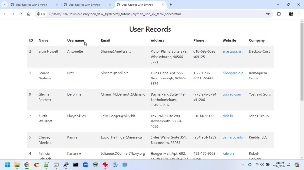Open the anastasia.net website link

[232, 51]
